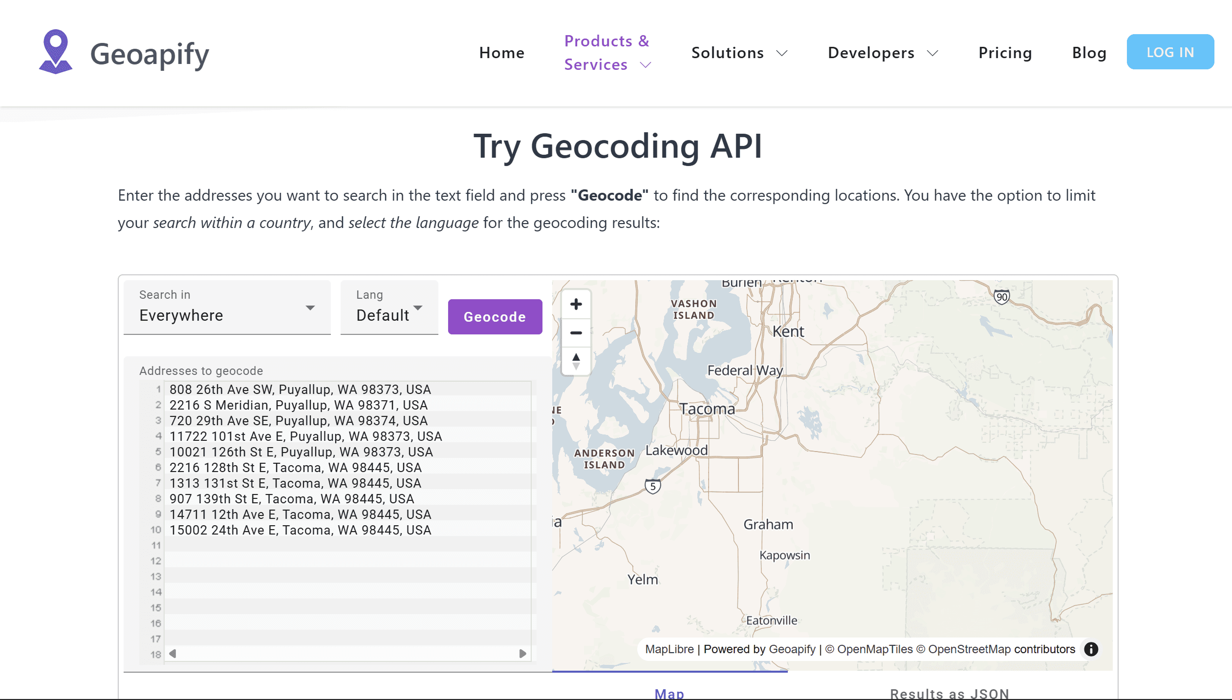The image size is (1232, 700).
Task: Open the Pricing page
Action: [1005, 53]
